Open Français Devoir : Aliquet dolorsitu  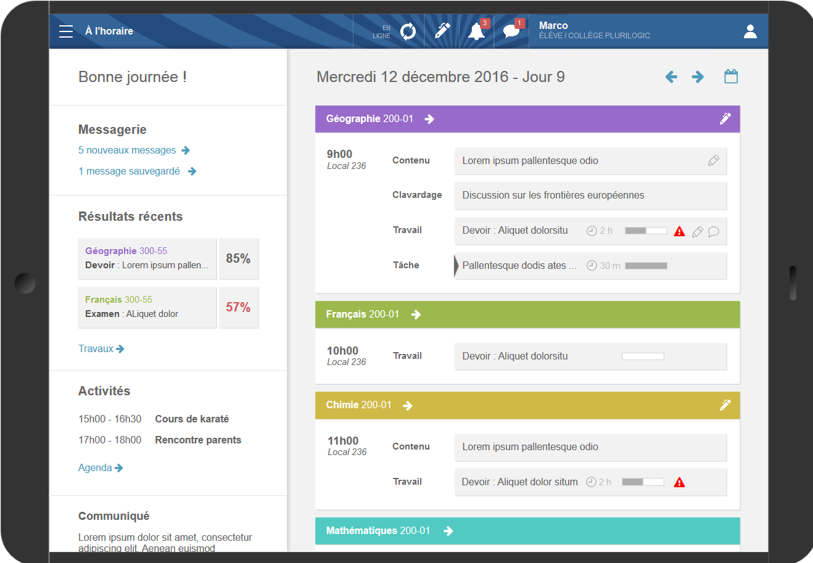[x=590, y=356]
